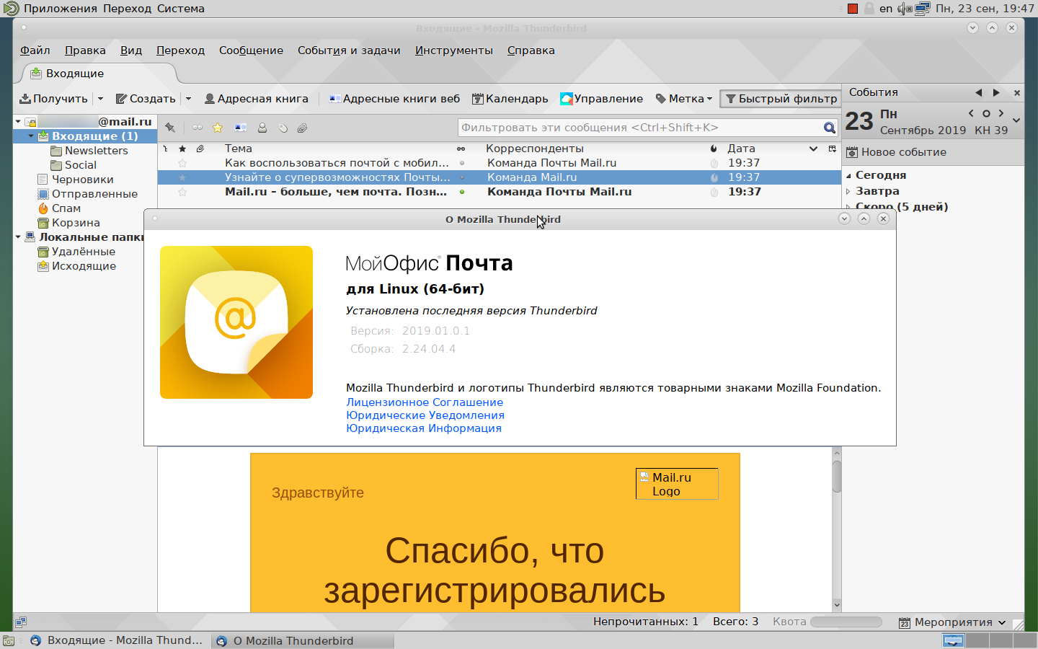
Task: Open the Календарь from toolbar
Action: (x=510, y=99)
